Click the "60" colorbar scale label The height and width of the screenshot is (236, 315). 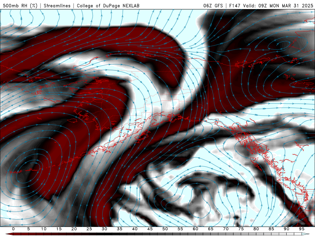click(195, 229)
